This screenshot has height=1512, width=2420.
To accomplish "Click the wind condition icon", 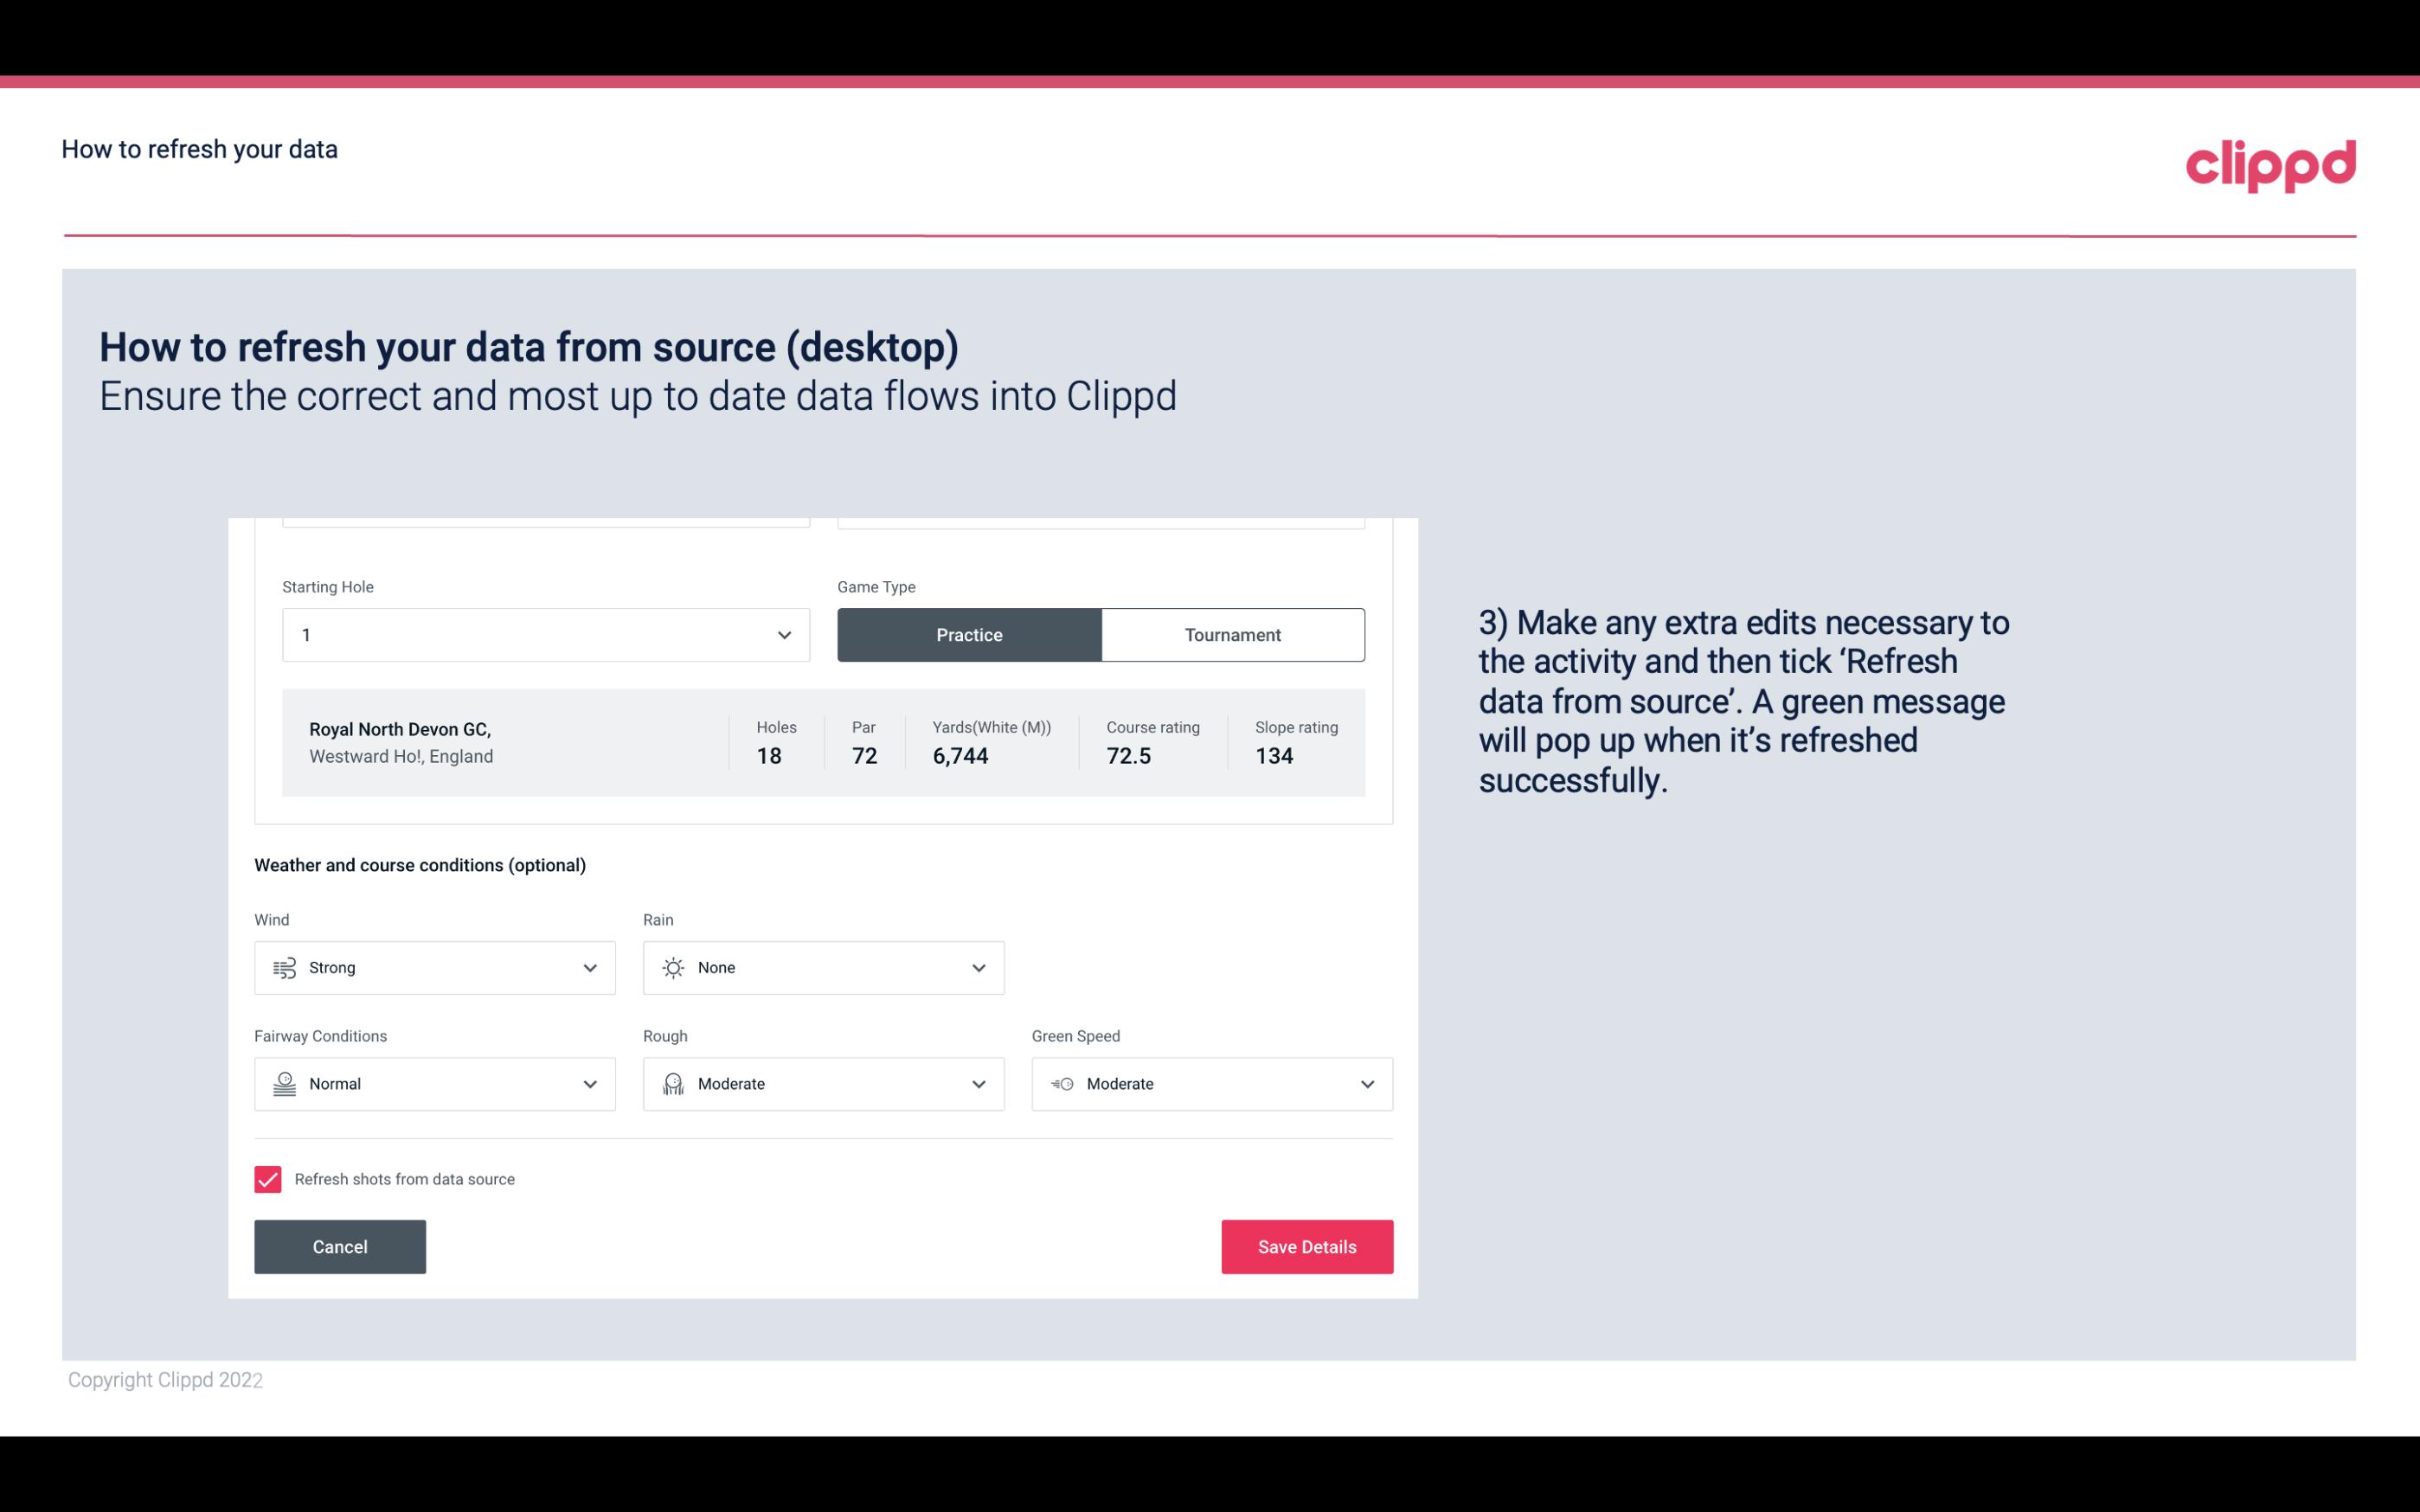I will 282,967.
